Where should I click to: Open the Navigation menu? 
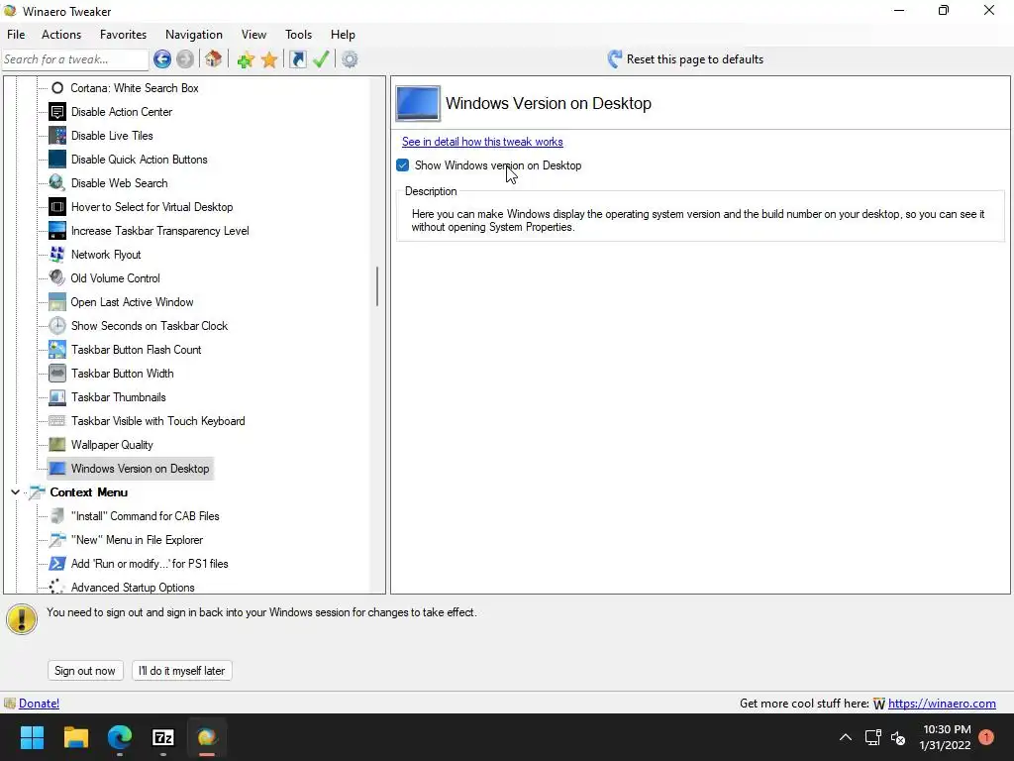pyautogui.click(x=194, y=35)
